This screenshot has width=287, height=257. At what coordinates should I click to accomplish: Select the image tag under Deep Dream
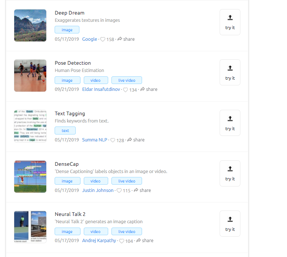67,30
